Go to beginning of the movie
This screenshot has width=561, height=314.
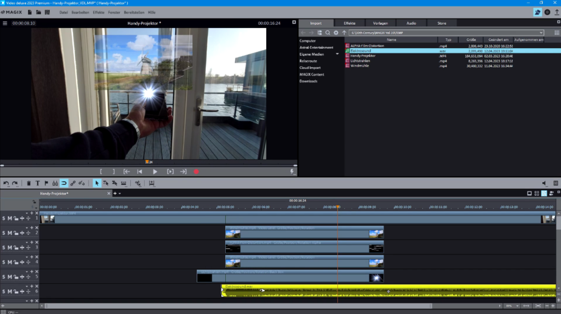pyautogui.click(x=140, y=172)
